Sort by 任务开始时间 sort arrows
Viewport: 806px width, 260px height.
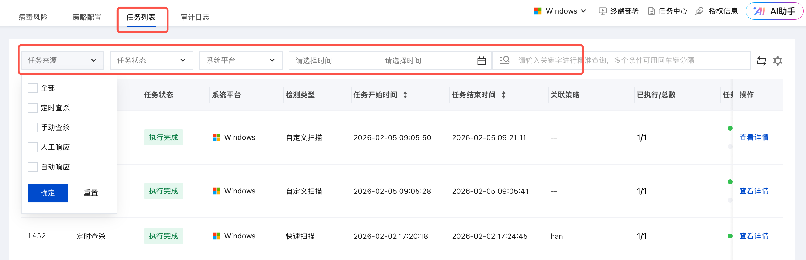point(405,95)
